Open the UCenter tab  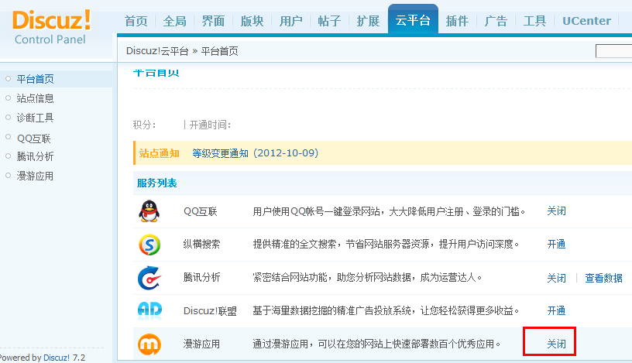[x=586, y=21]
